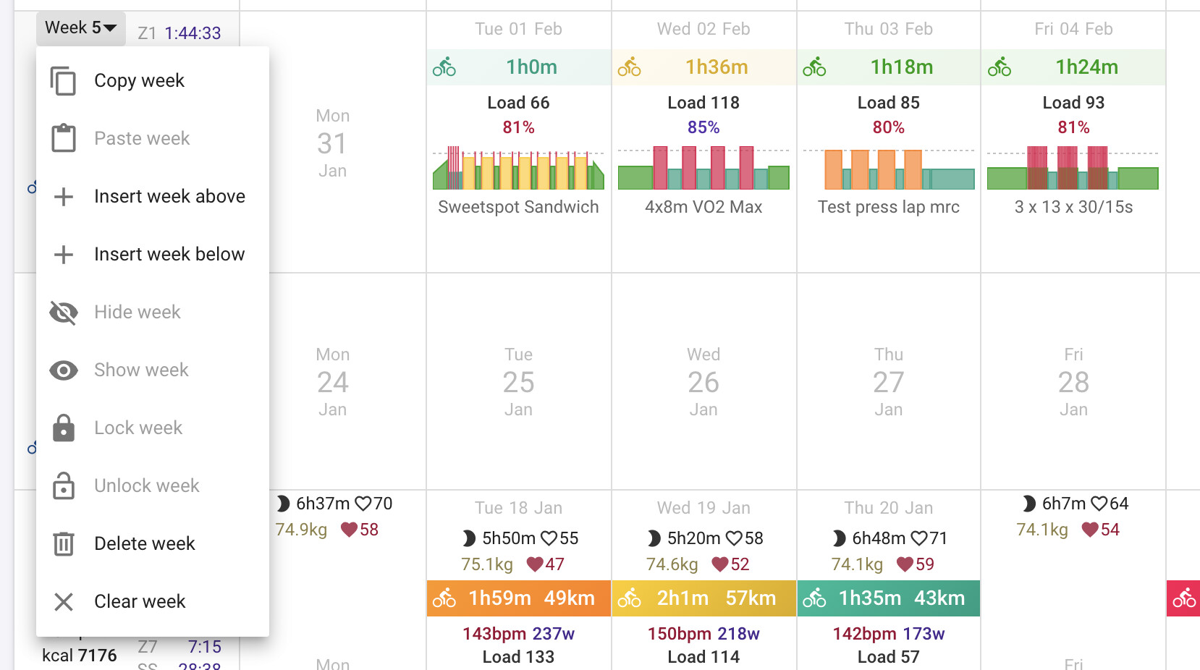Show week via eye icon
The image size is (1200, 670).
pyautogui.click(x=64, y=370)
